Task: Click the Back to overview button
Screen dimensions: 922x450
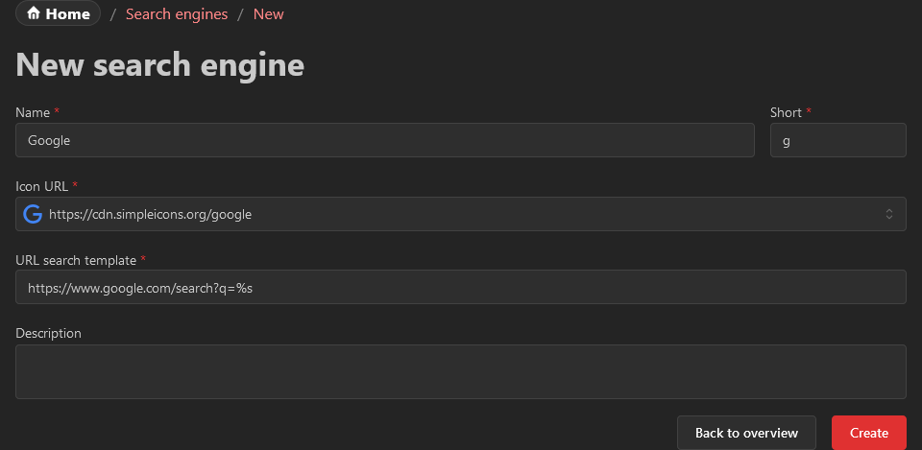Action: coord(746,433)
